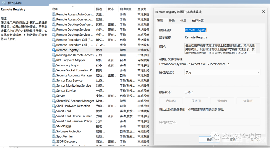Screen dimensions: 270x148
Task: Select SSDP Discovery service name
Action: (67, 142)
